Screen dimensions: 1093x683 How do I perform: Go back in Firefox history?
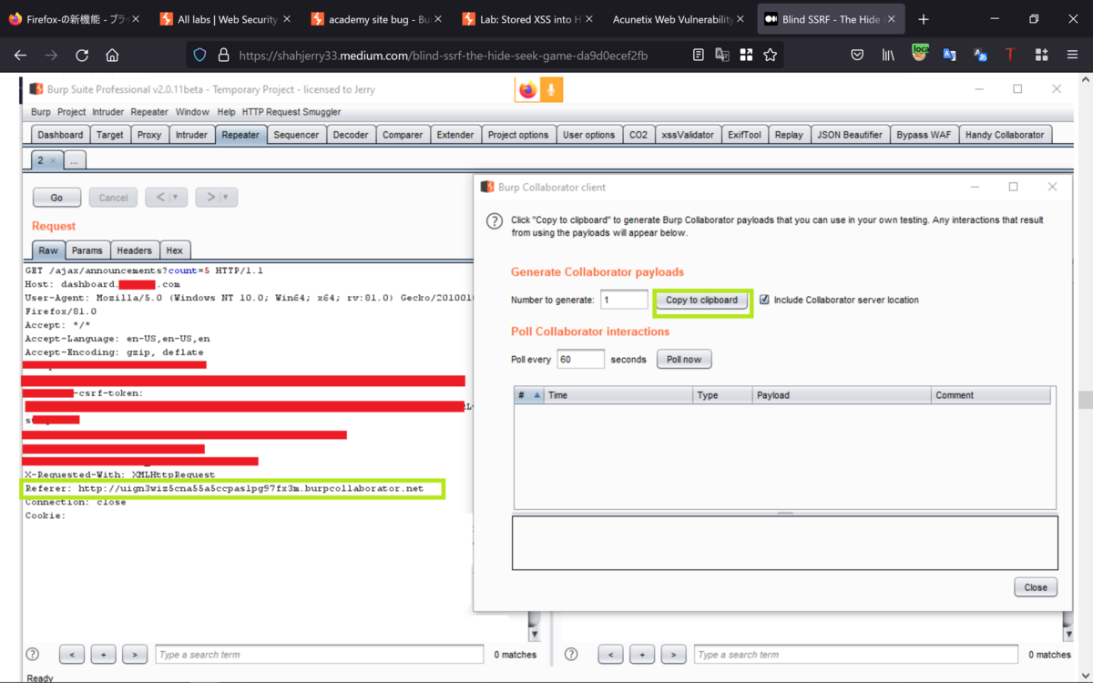pyautogui.click(x=20, y=56)
